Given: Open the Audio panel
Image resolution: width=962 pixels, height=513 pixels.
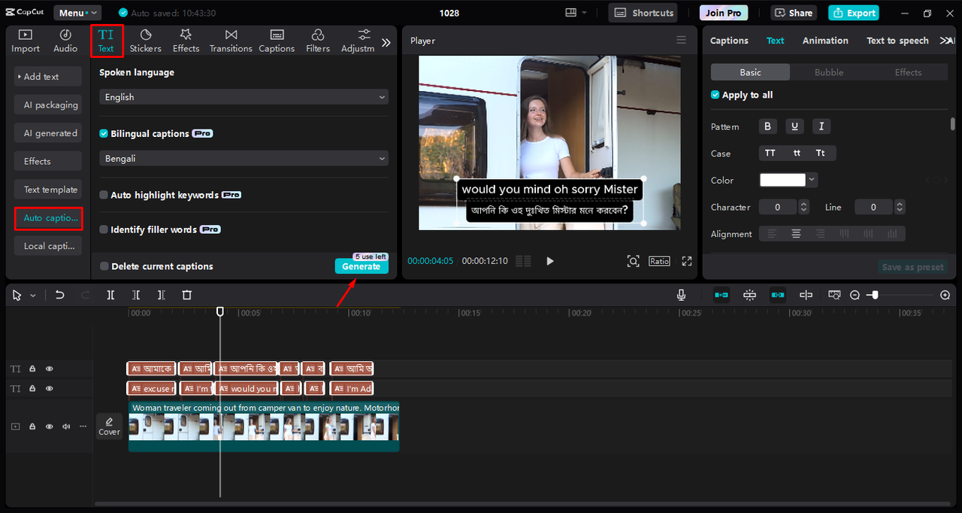Looking at the screenshot, I should pyautogui.click(x=65, y=41).
